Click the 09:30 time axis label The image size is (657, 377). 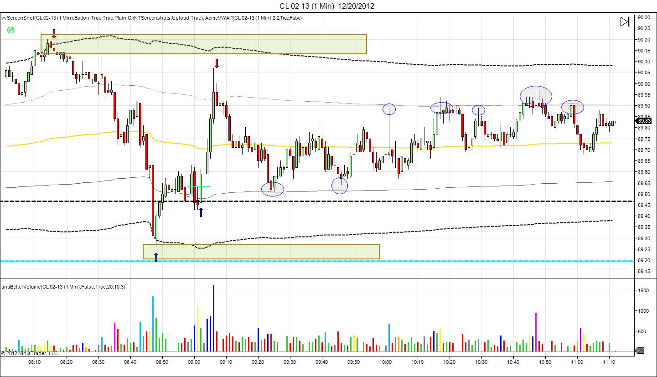pos(290,362)
